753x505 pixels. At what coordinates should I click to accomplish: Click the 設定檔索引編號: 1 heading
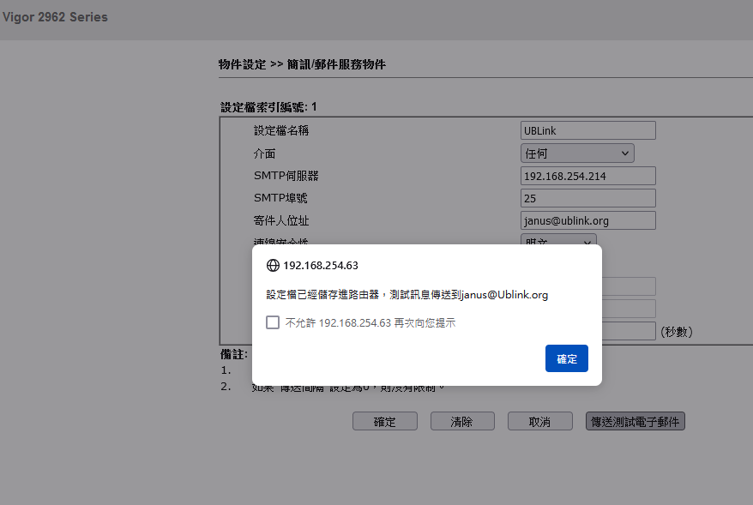[x=268, y=107]
